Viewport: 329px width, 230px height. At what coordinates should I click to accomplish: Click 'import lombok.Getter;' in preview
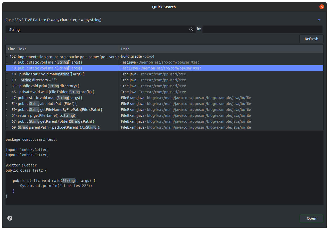[x=27, y=150]
